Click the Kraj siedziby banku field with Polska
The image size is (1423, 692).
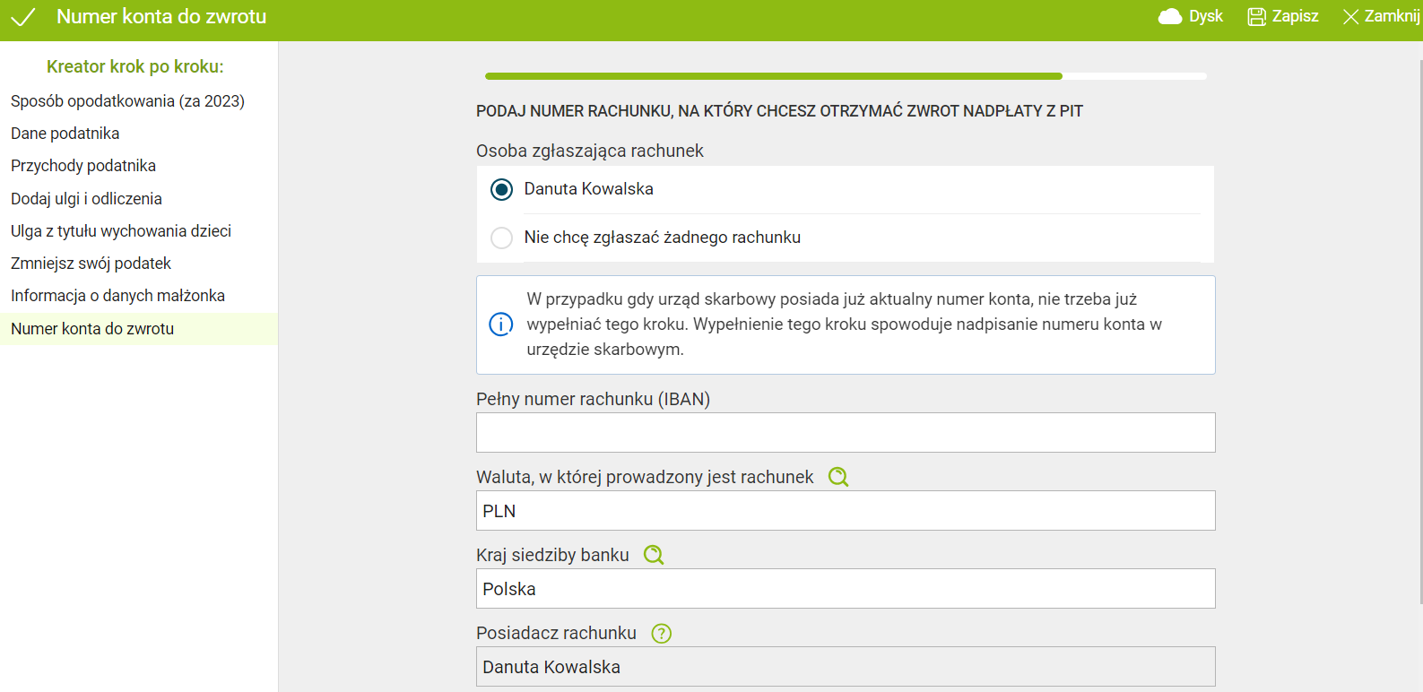[x=846, y=589]
